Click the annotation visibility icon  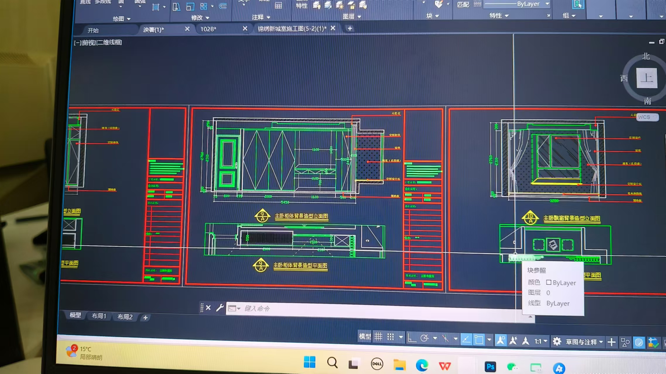501,340
